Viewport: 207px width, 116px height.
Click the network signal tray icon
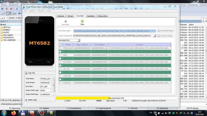coord(162,113)
